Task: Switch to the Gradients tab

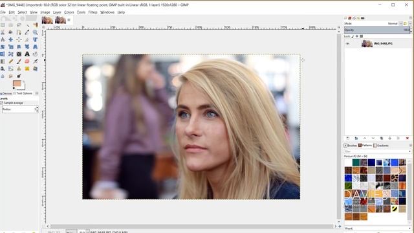Action: click(381, 146)
